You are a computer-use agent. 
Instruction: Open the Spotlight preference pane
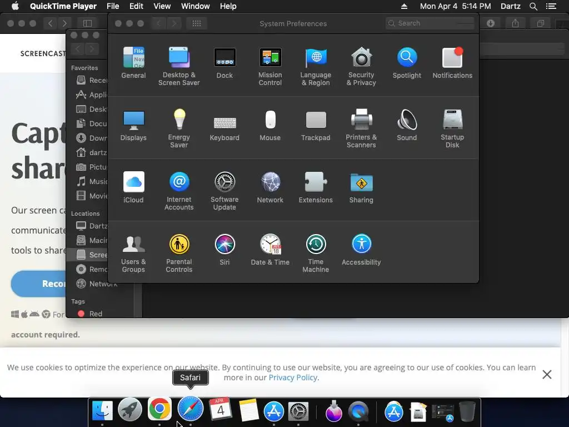point(407,62)
